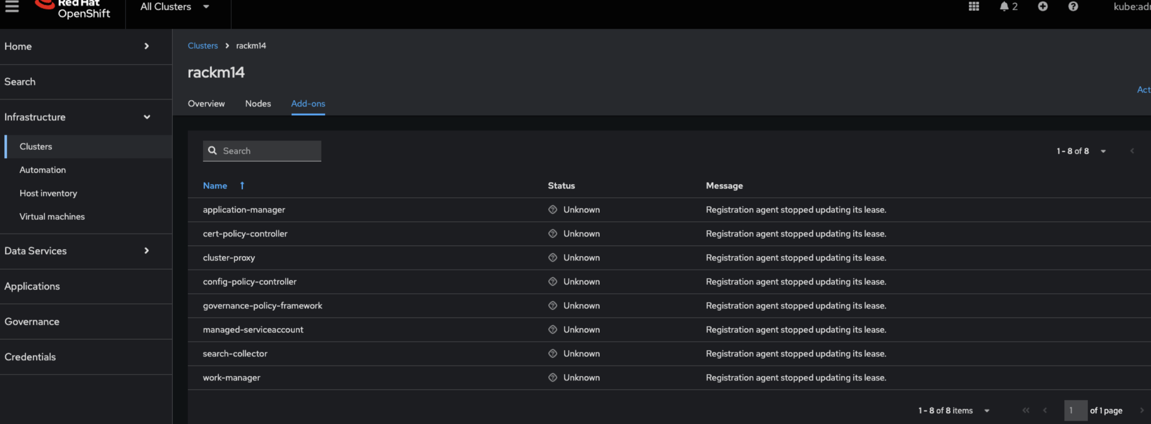Viewport: 1151px width, 424px height.
Task: Click the notifications bell icon
Action: click(x=1004, y=6)
